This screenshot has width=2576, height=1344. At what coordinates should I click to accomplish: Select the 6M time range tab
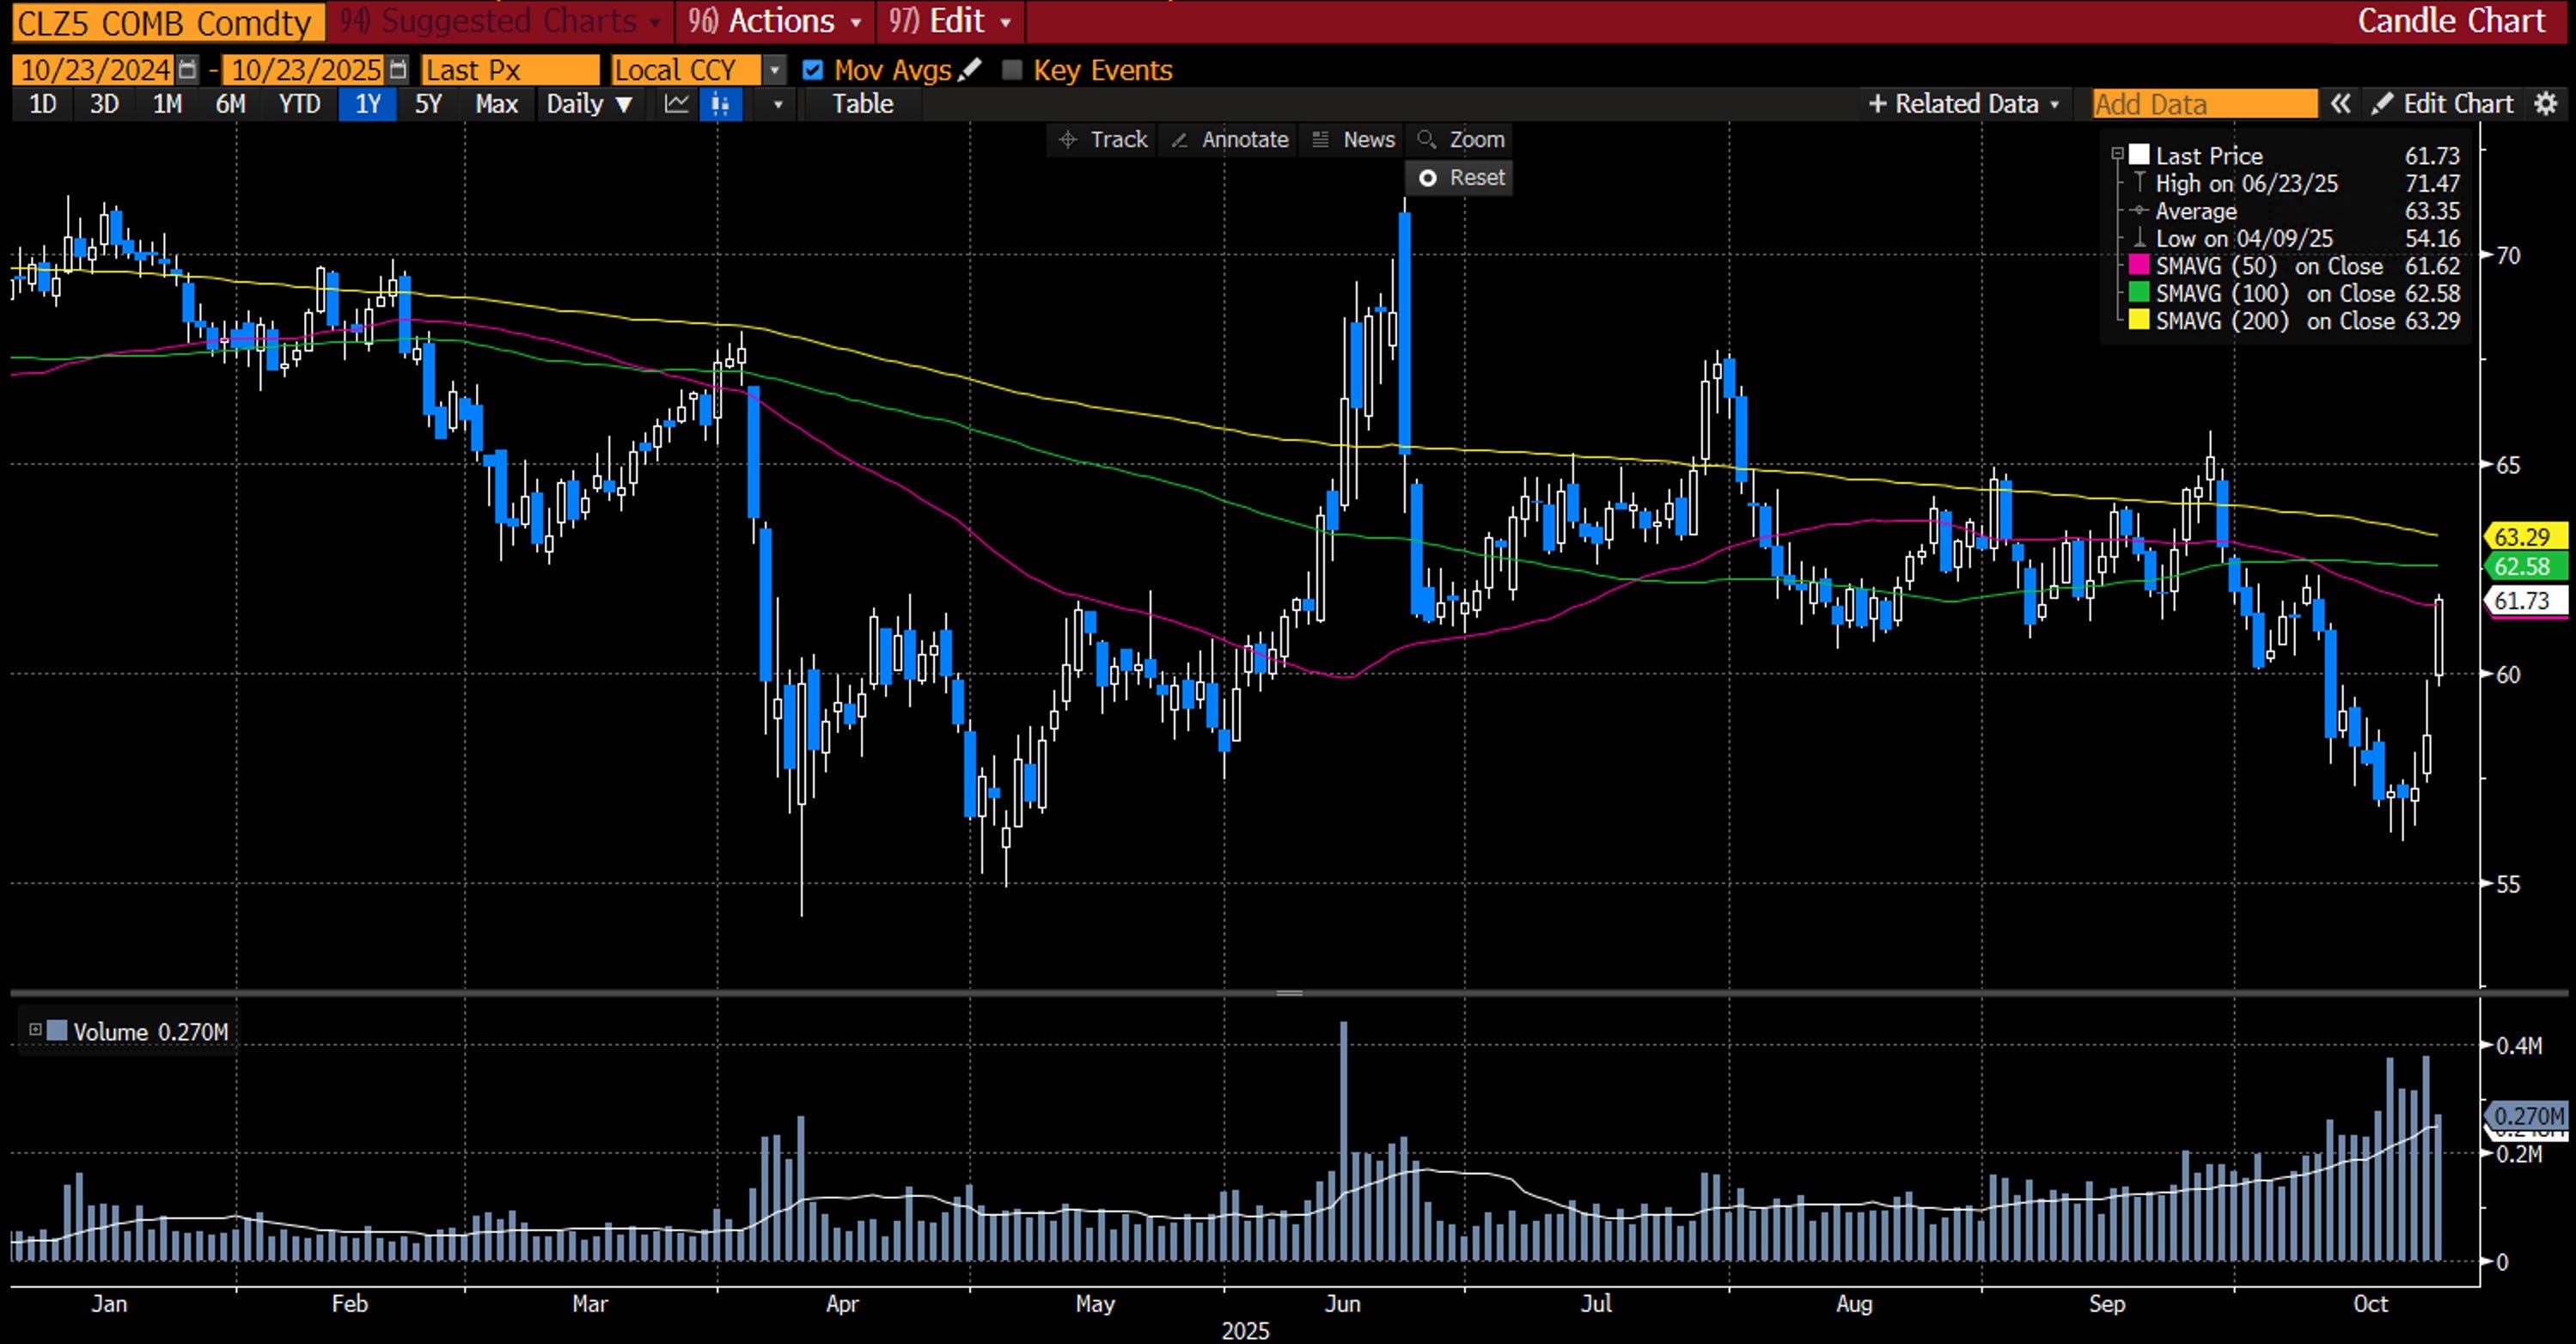pos(230,104)
